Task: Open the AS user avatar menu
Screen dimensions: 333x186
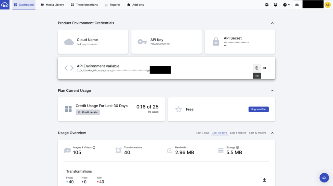Action: point(327,5)
